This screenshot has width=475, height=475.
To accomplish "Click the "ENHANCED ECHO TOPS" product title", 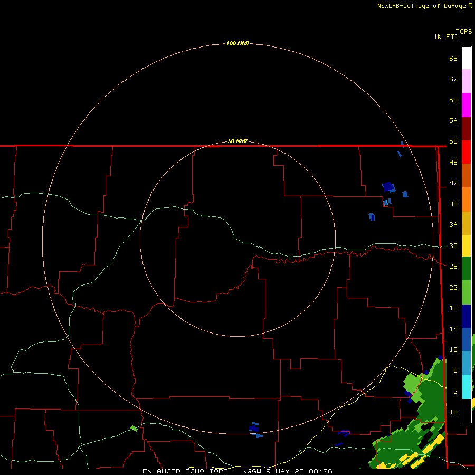I will [185, 471].
